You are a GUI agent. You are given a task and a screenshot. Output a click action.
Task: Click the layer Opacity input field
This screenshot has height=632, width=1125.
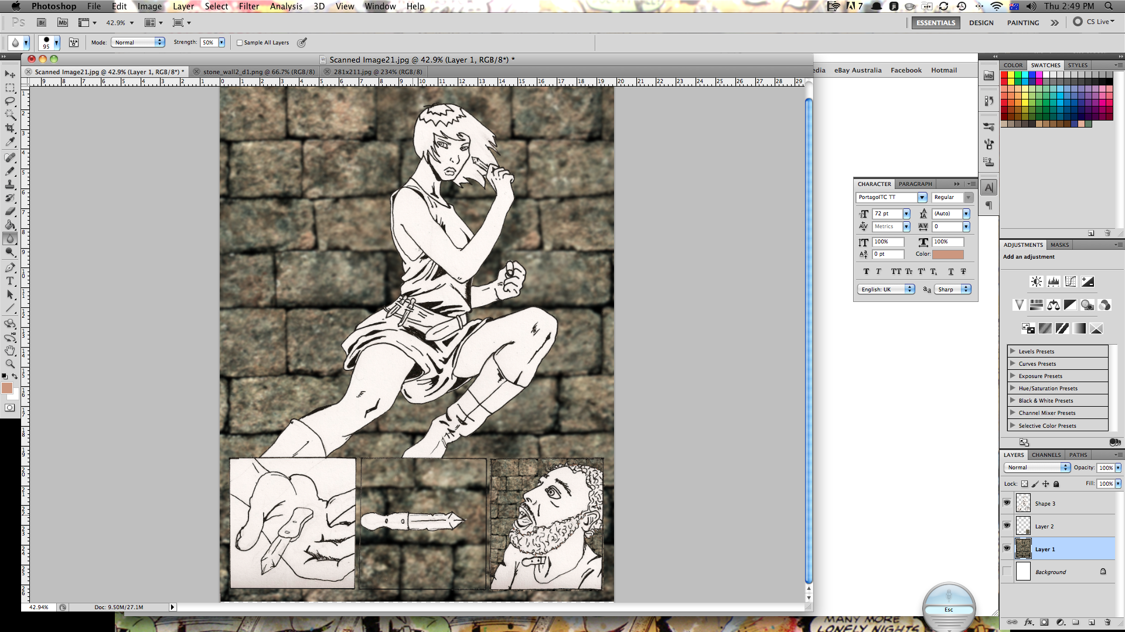(x=1106, y=468)
